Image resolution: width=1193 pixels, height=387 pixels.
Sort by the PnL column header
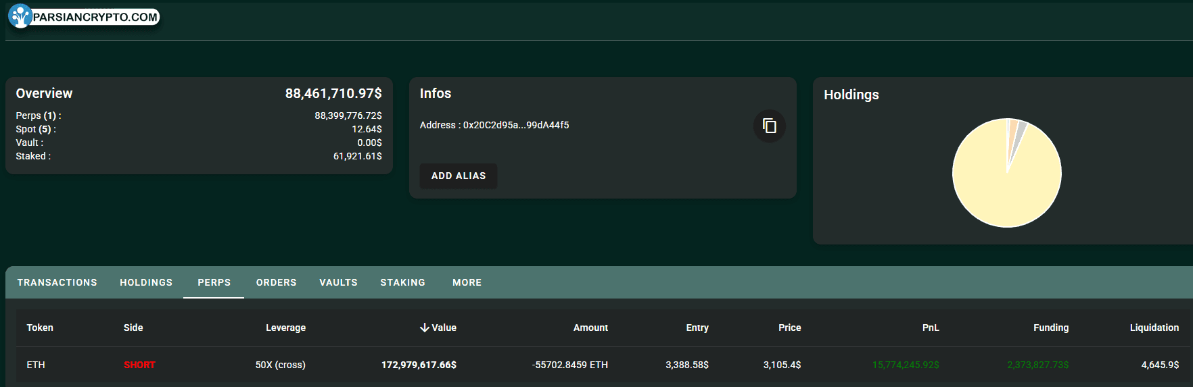coord(931,328)
